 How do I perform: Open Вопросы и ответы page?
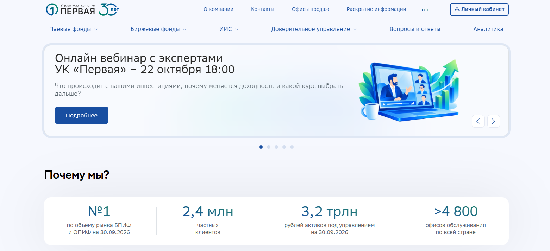tap(415, 29)
